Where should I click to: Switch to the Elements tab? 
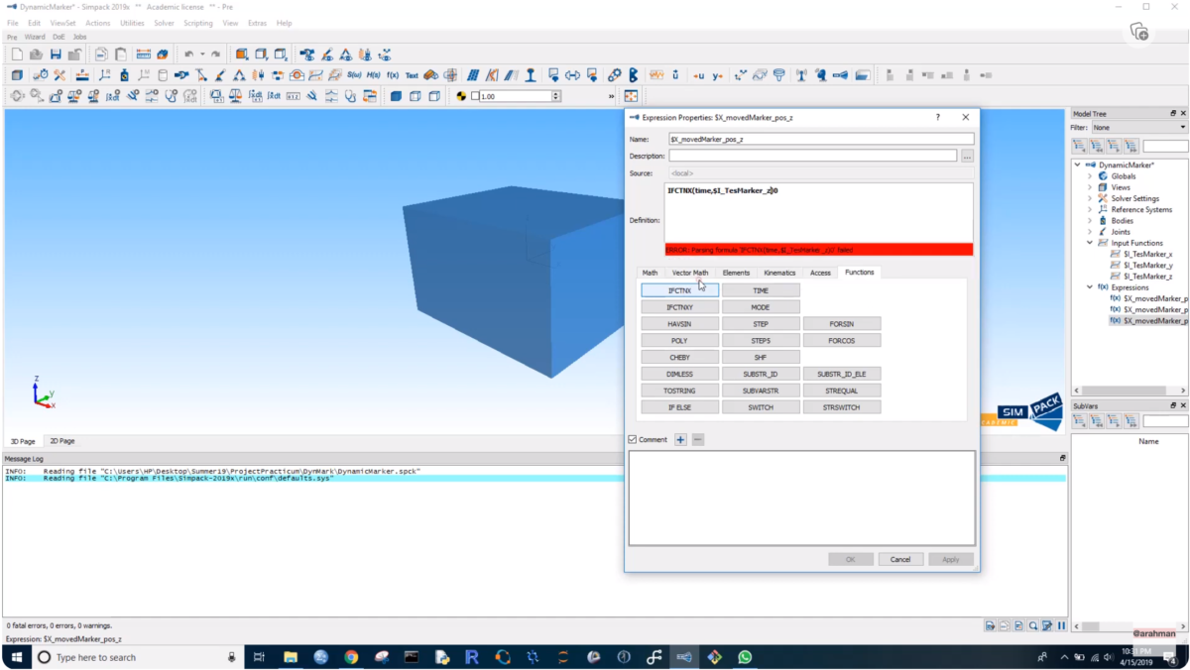point(736,273)
